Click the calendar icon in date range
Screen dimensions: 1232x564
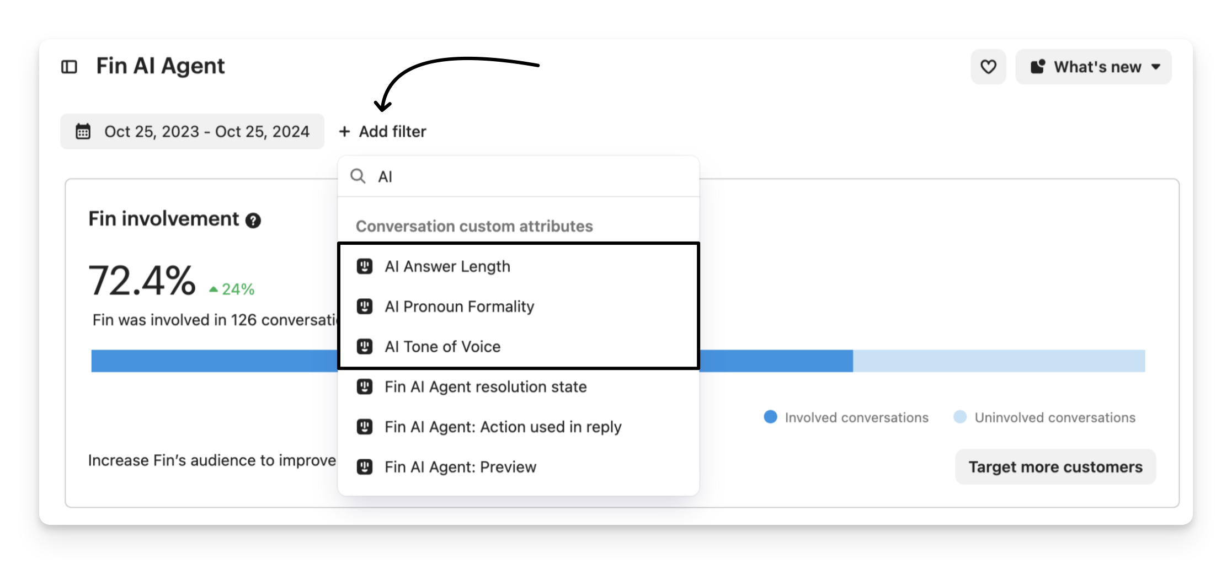point(83,132)
